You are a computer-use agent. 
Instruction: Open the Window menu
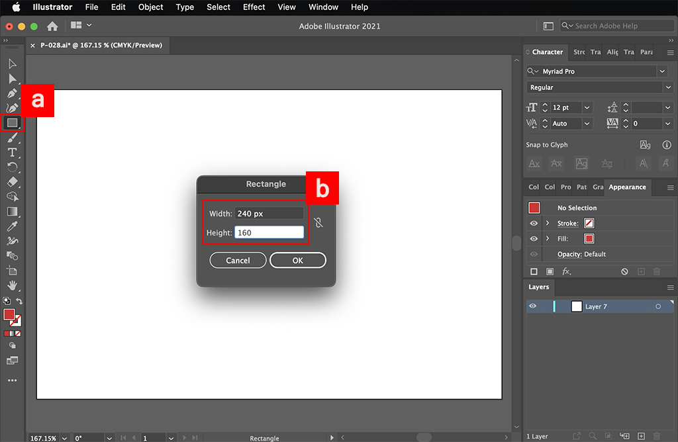click(x=323, y=7)
